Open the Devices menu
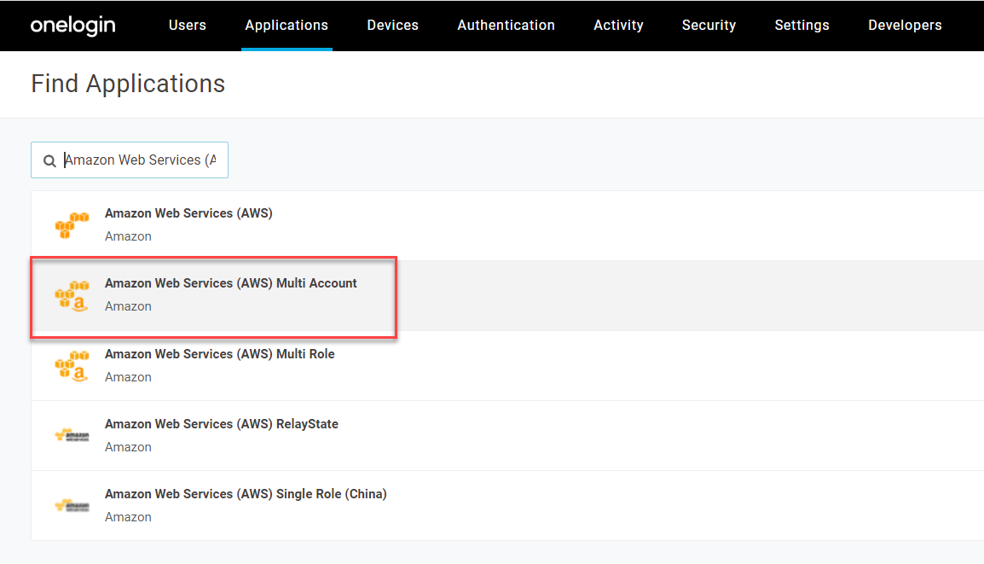Viewport: 984px width, 564px height. (x=393, y=25)
